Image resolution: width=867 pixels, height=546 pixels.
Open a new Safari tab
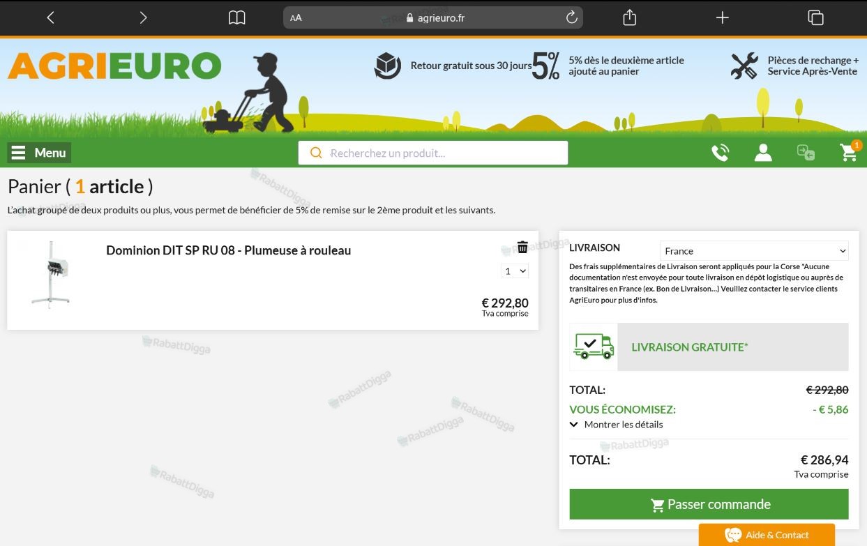[723, 17]
